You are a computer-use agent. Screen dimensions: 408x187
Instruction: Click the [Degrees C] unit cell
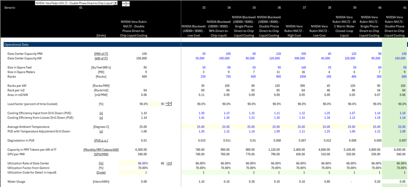pyautogui.click(x=101, y=127)
